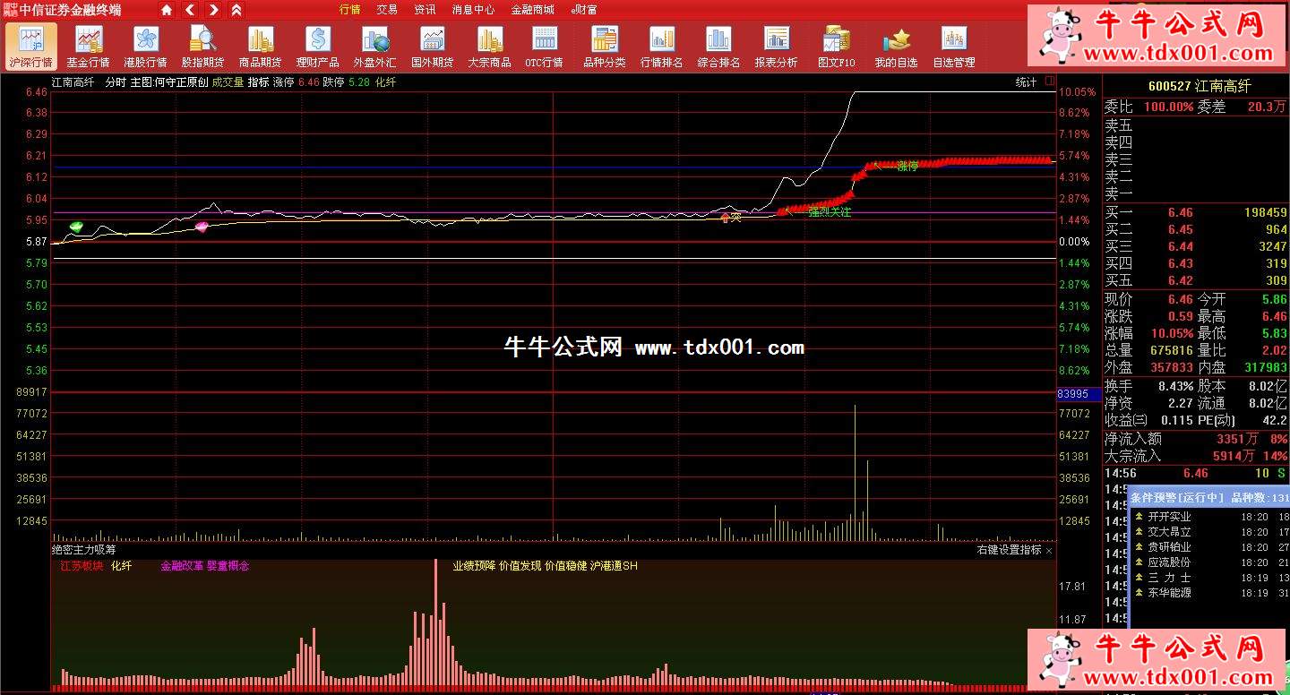
Task: Open the 基金行情 toolbar icon
Action: [88, 47]
